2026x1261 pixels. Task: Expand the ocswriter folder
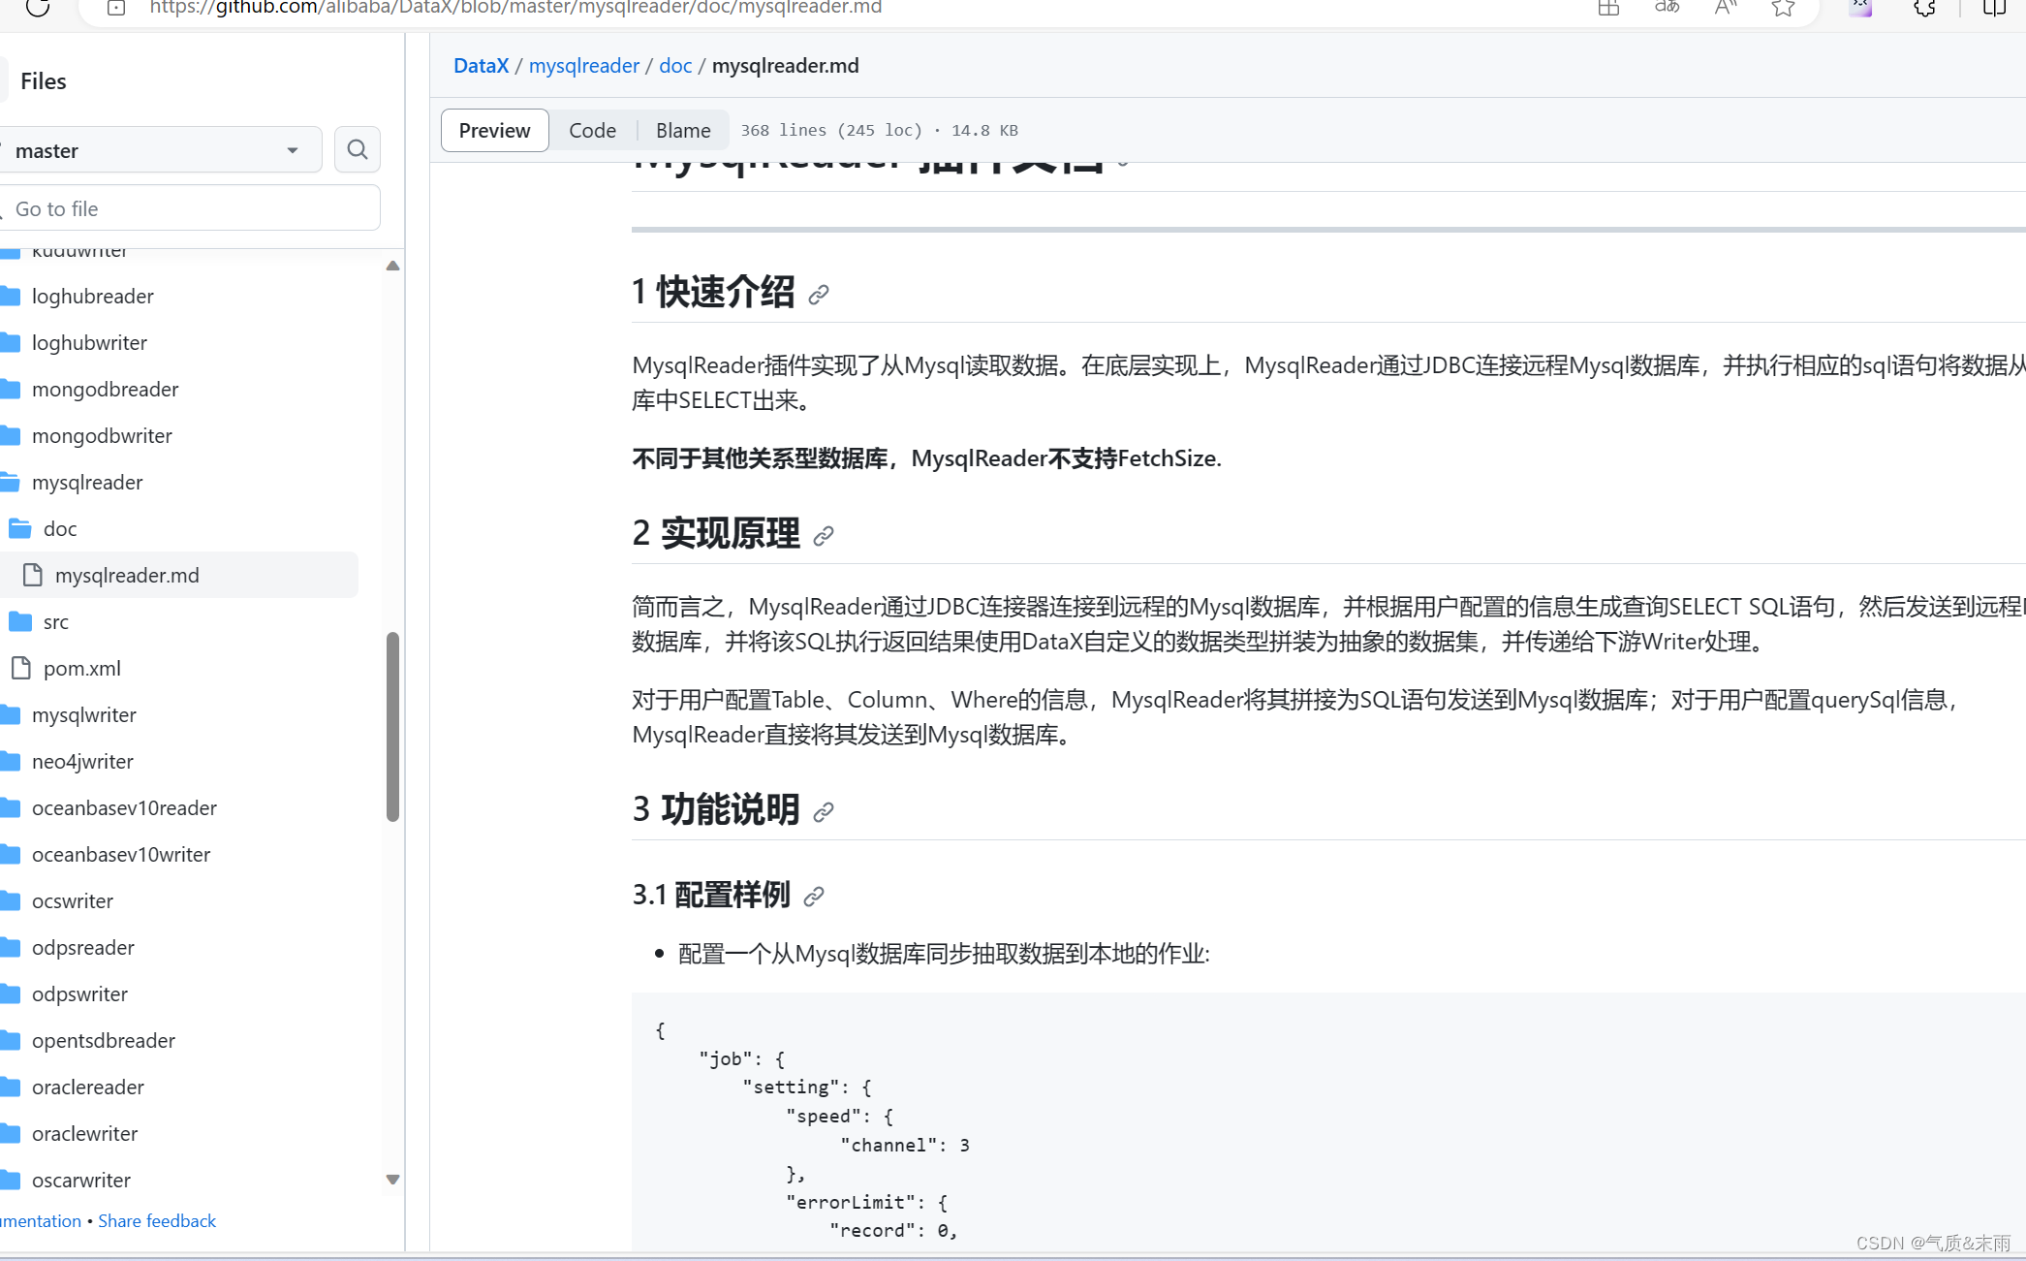pyautogui.click(x=73, y=900)
